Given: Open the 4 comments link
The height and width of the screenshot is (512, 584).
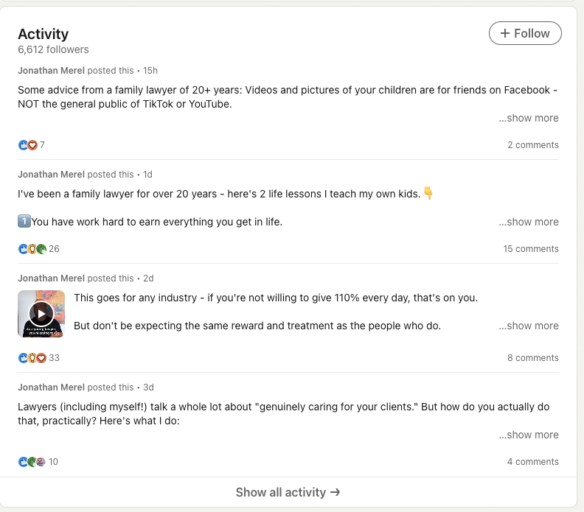Looking at the screenshot, I should (x=533, y=461).
